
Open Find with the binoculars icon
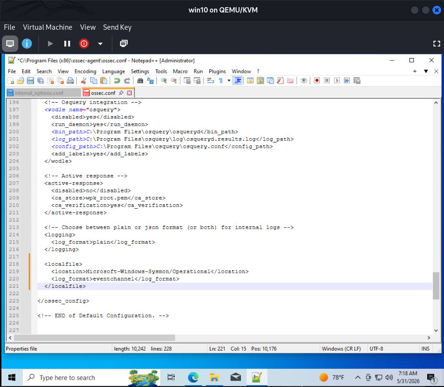(140, 81)
